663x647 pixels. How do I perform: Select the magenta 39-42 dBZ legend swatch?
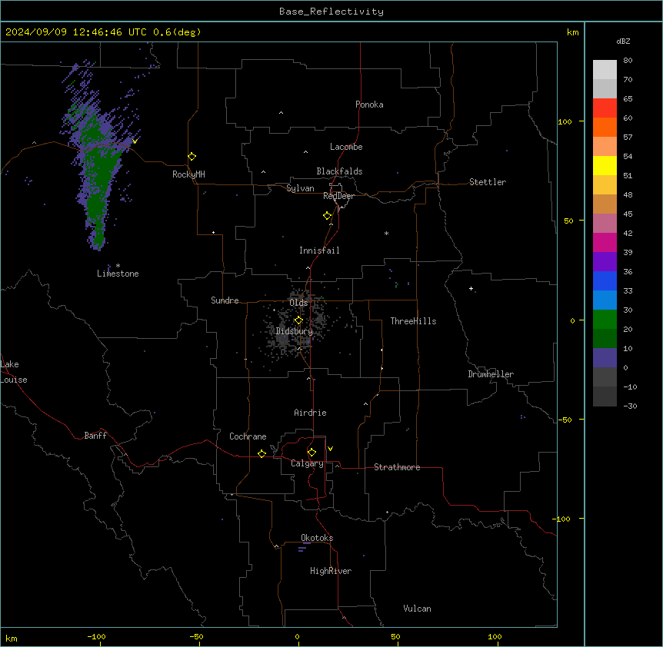coord(605,242)
